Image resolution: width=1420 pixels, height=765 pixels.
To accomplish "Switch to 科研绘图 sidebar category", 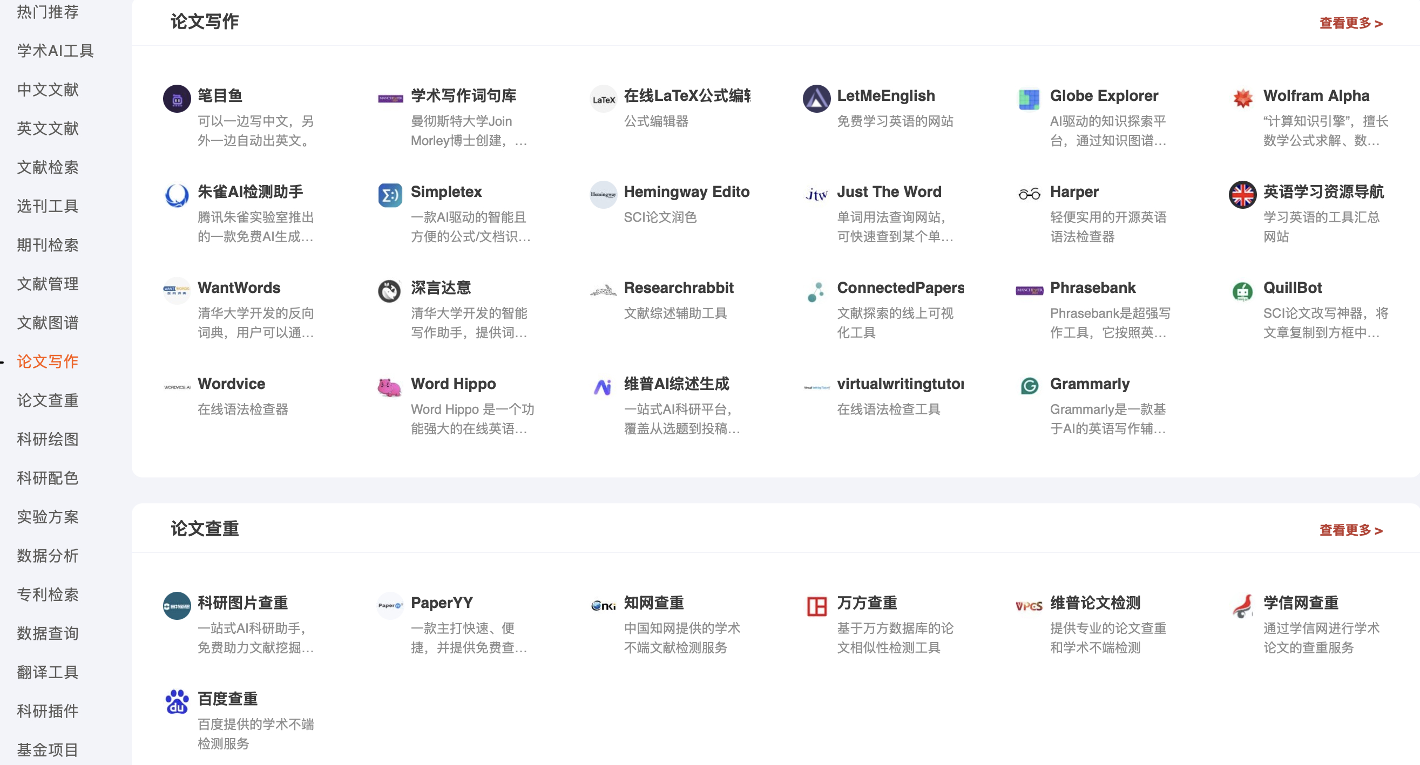I will (x=48, y=439).
